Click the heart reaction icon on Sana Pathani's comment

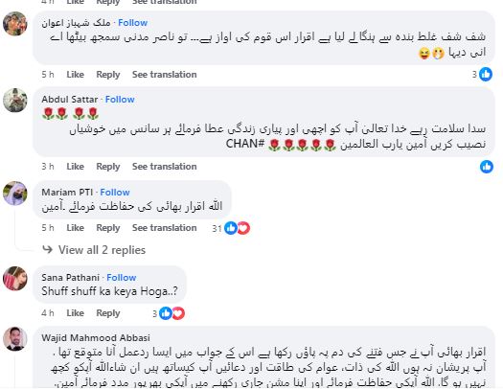coord(178,313)
